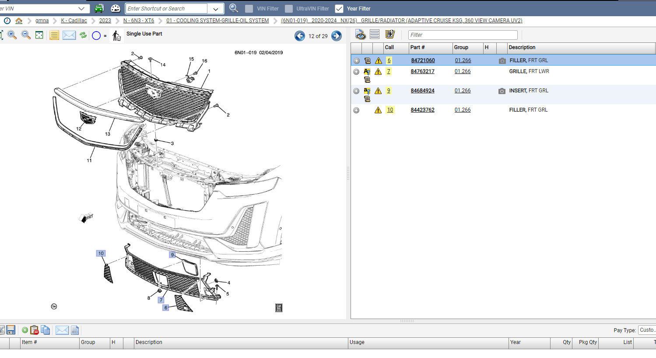
Task: Click group 01.266 link for INSERT row
Action: (x=463, y=91)
